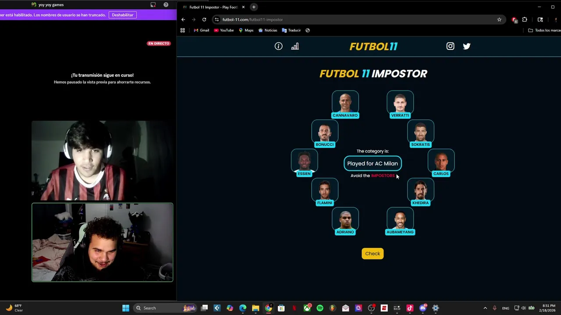Show hidden system tray icons
The image size is (561, 315).
pyautogui.click(x=485, y=308)
